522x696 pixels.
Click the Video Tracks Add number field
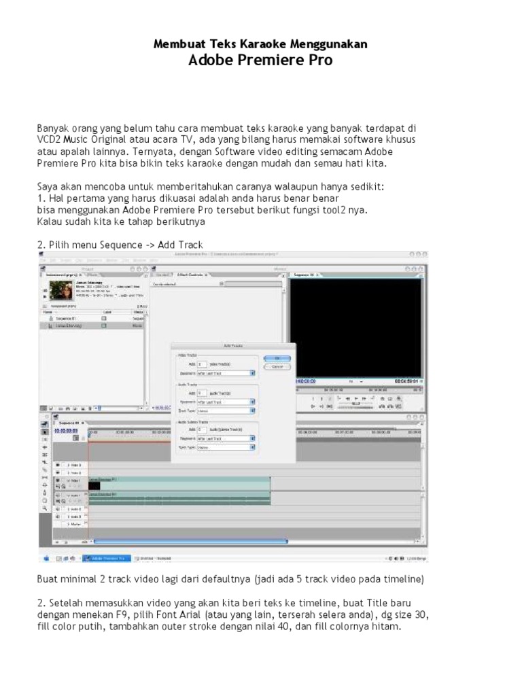point(202,364)
